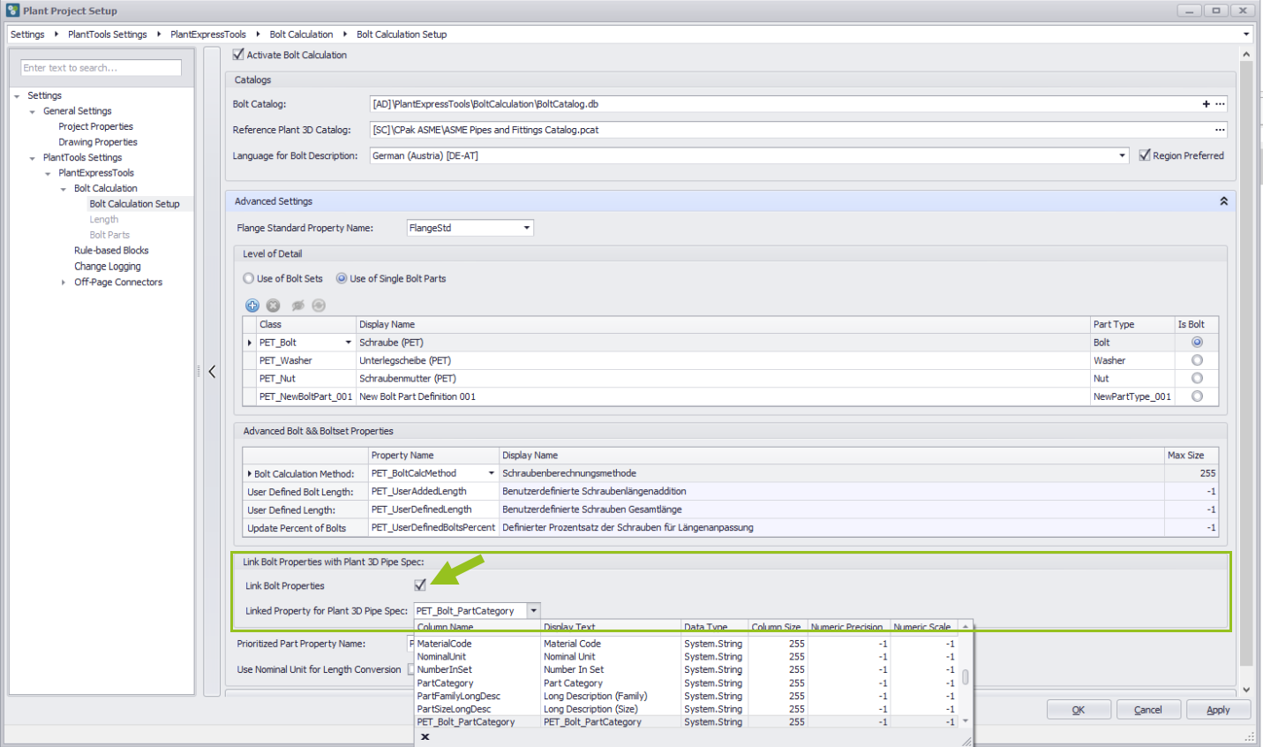Click property popup scrollbar thumb

point(966,676)
